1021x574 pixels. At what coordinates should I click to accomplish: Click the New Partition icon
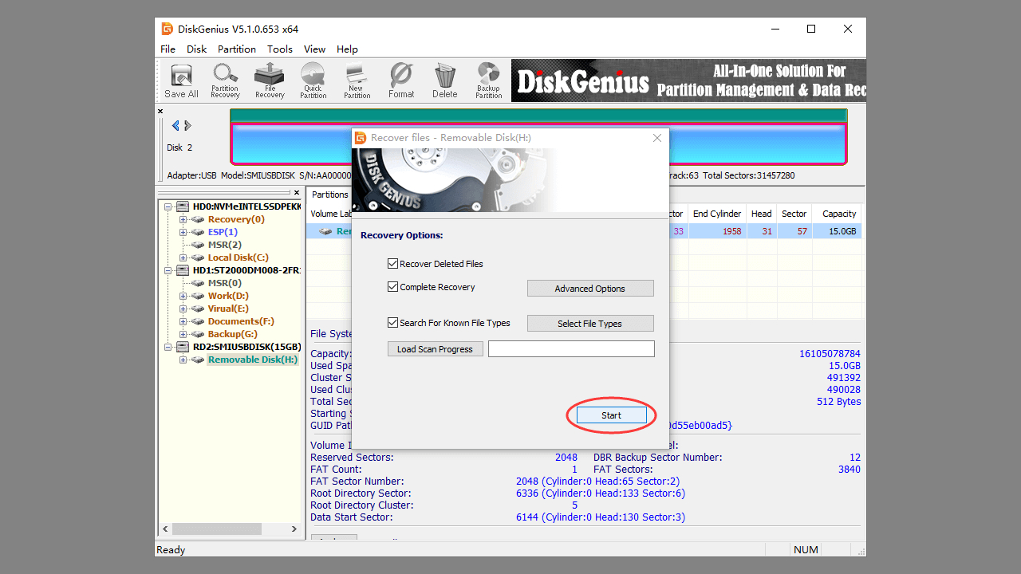click(x=357, y=81)
